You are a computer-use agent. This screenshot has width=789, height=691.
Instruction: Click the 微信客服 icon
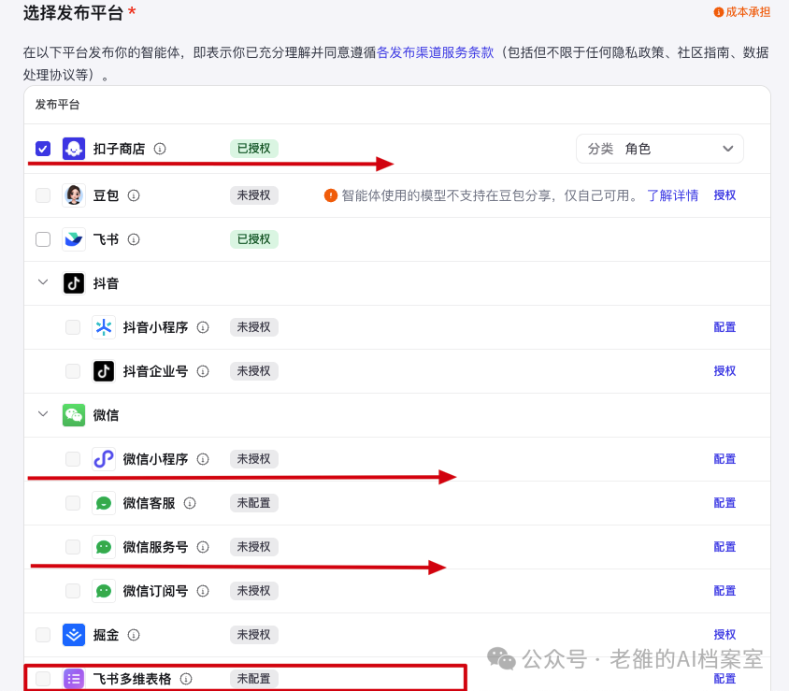click(104, 503)
